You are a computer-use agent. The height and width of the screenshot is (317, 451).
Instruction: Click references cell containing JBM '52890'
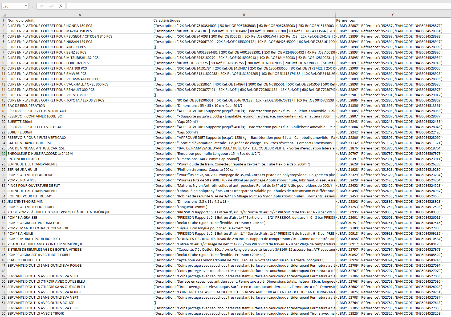pos(393,47)
